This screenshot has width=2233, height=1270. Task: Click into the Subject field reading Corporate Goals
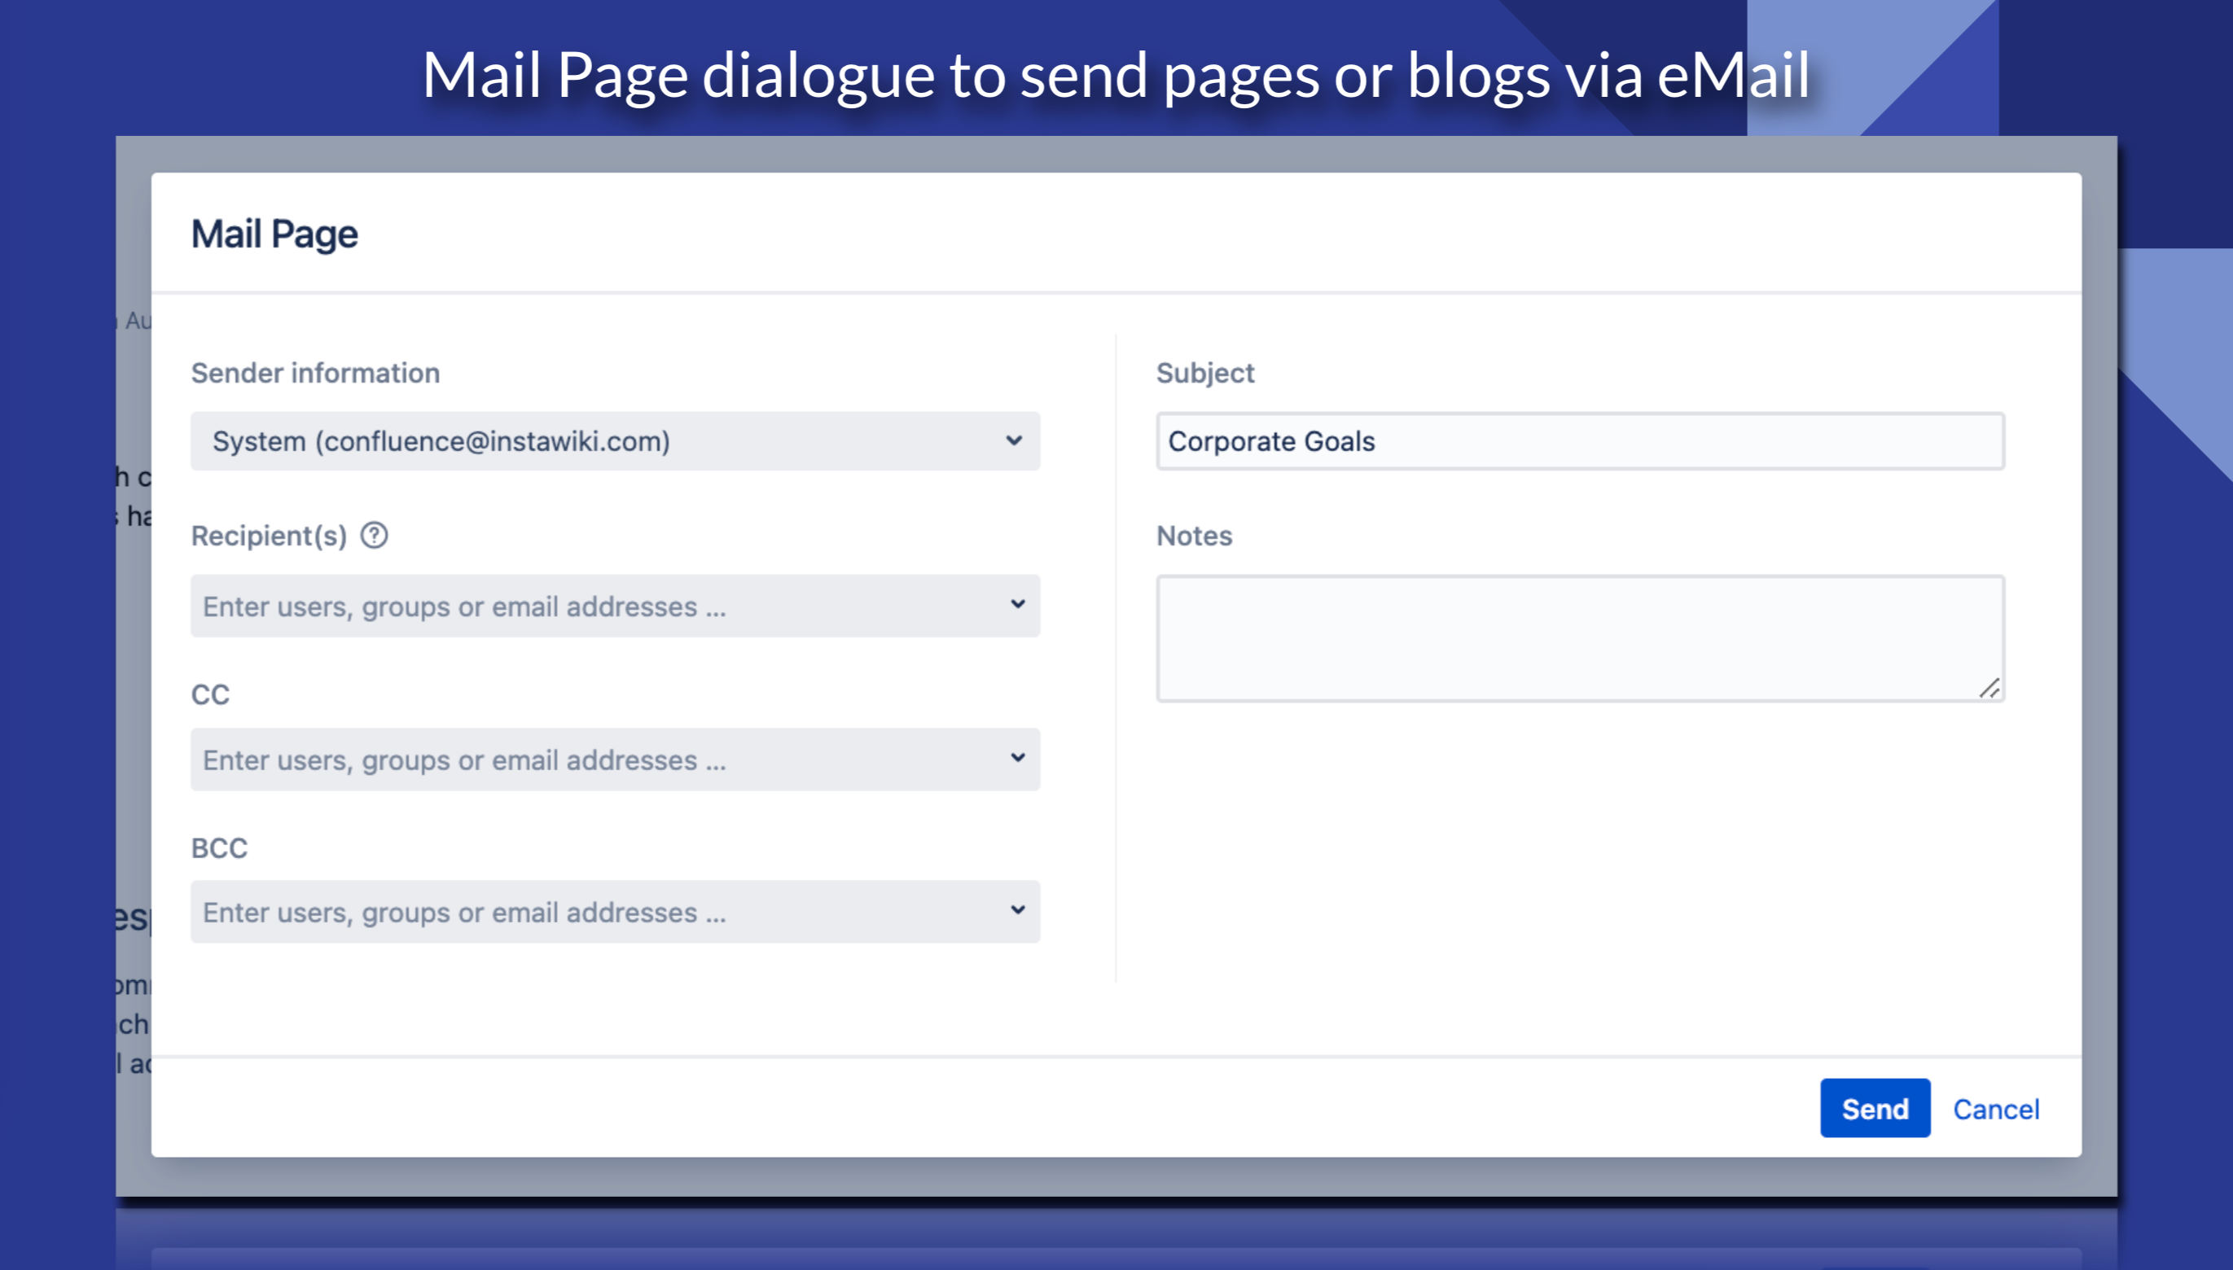(1579, 441)
